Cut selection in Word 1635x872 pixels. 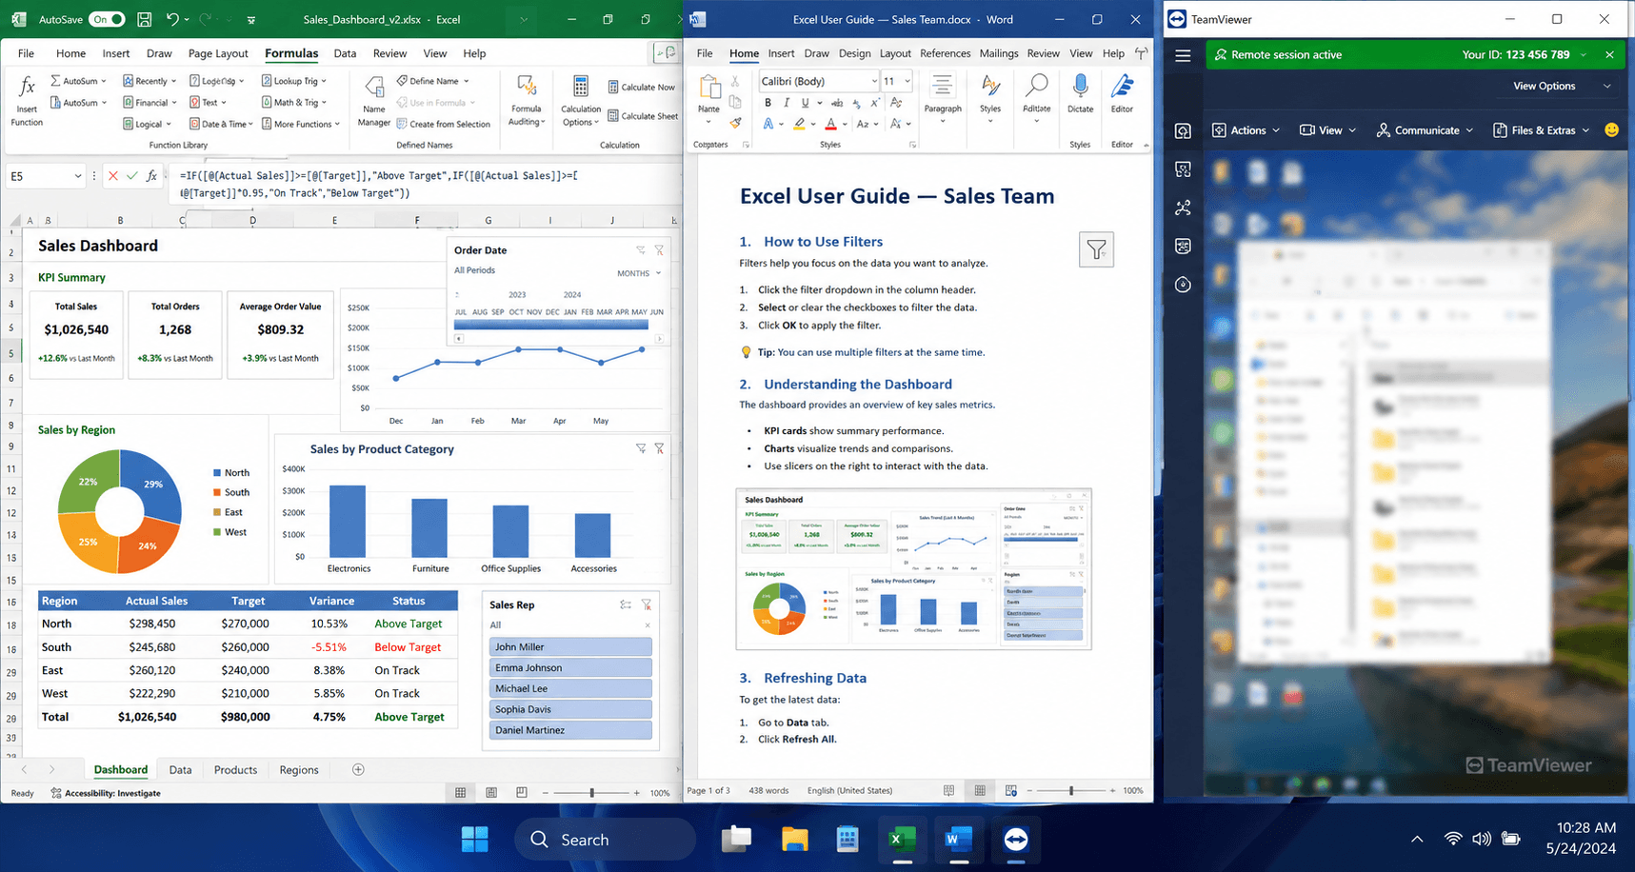(735, 82)
